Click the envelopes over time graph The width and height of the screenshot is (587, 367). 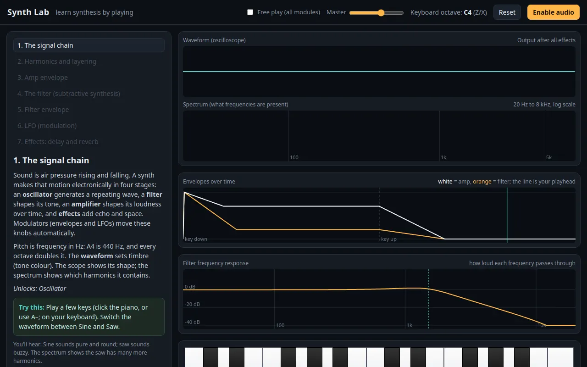click(379, 215)
